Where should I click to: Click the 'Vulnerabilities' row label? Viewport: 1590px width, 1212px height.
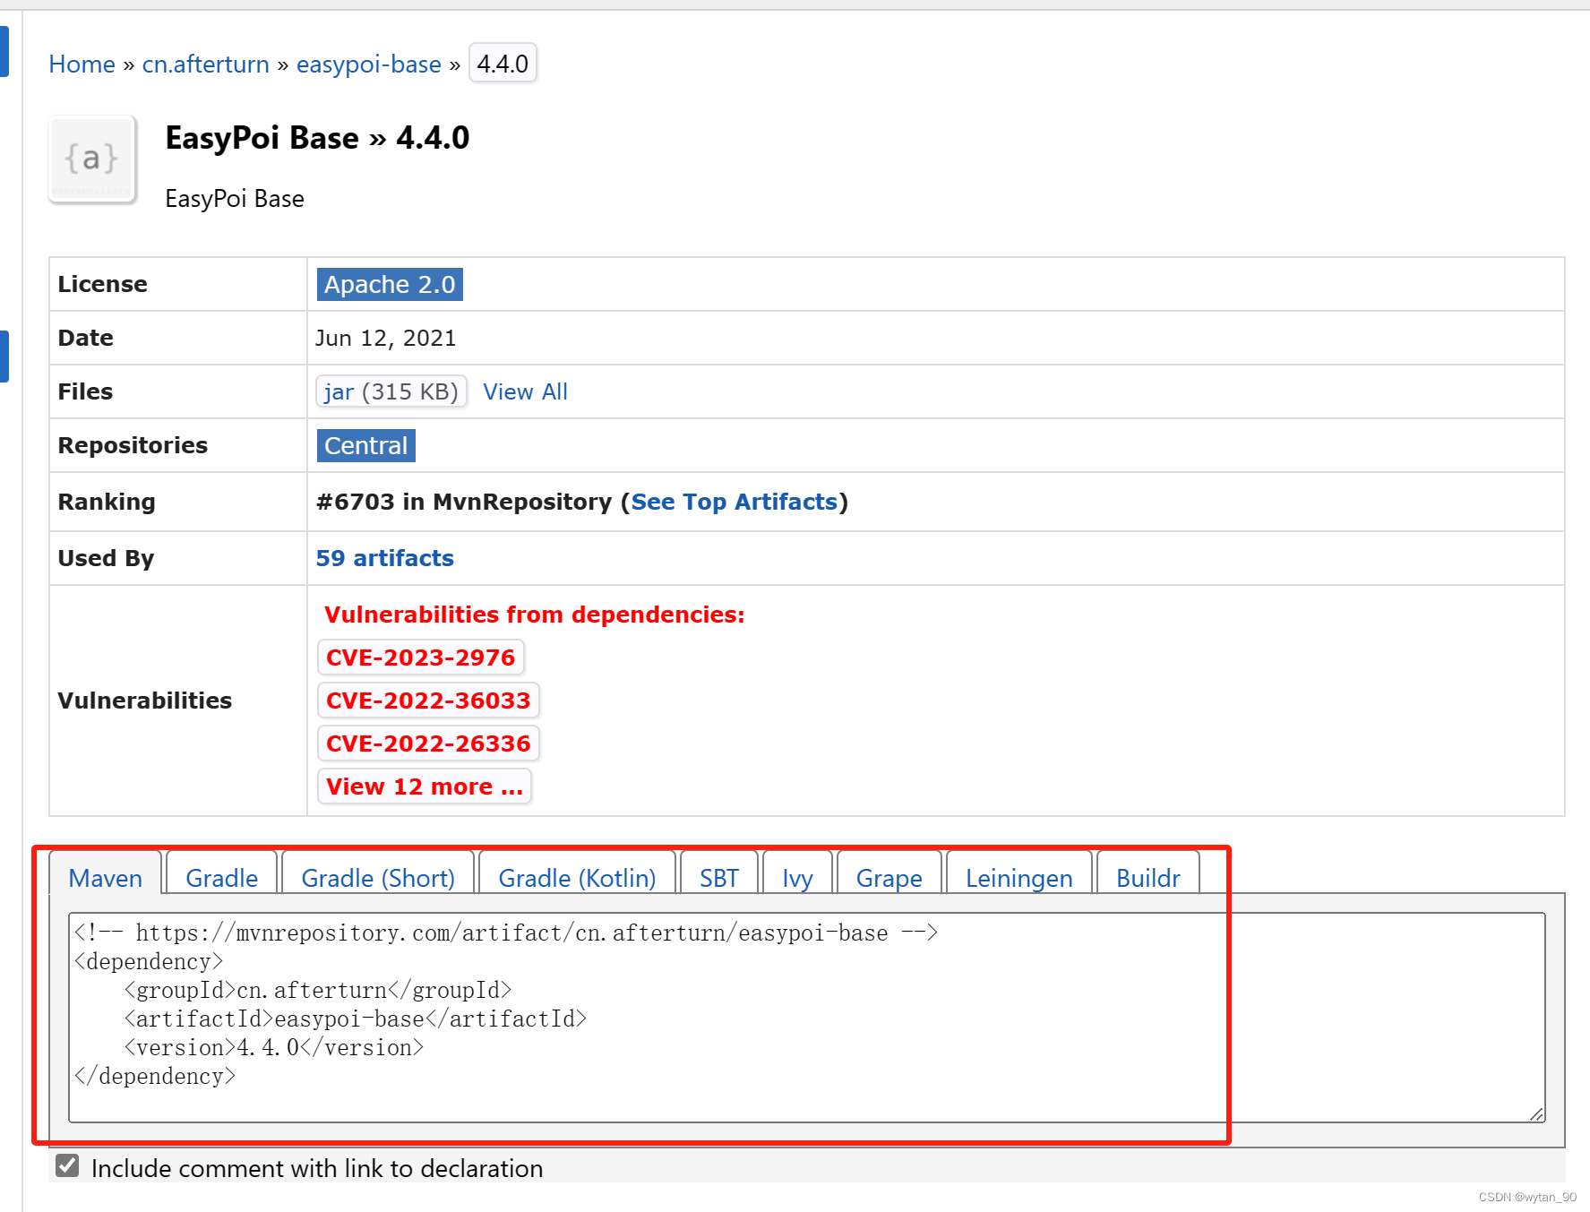point(145,701)
